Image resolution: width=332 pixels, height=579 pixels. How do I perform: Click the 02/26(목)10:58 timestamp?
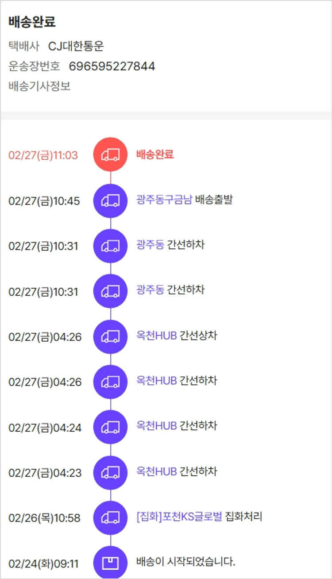[44, 518]
